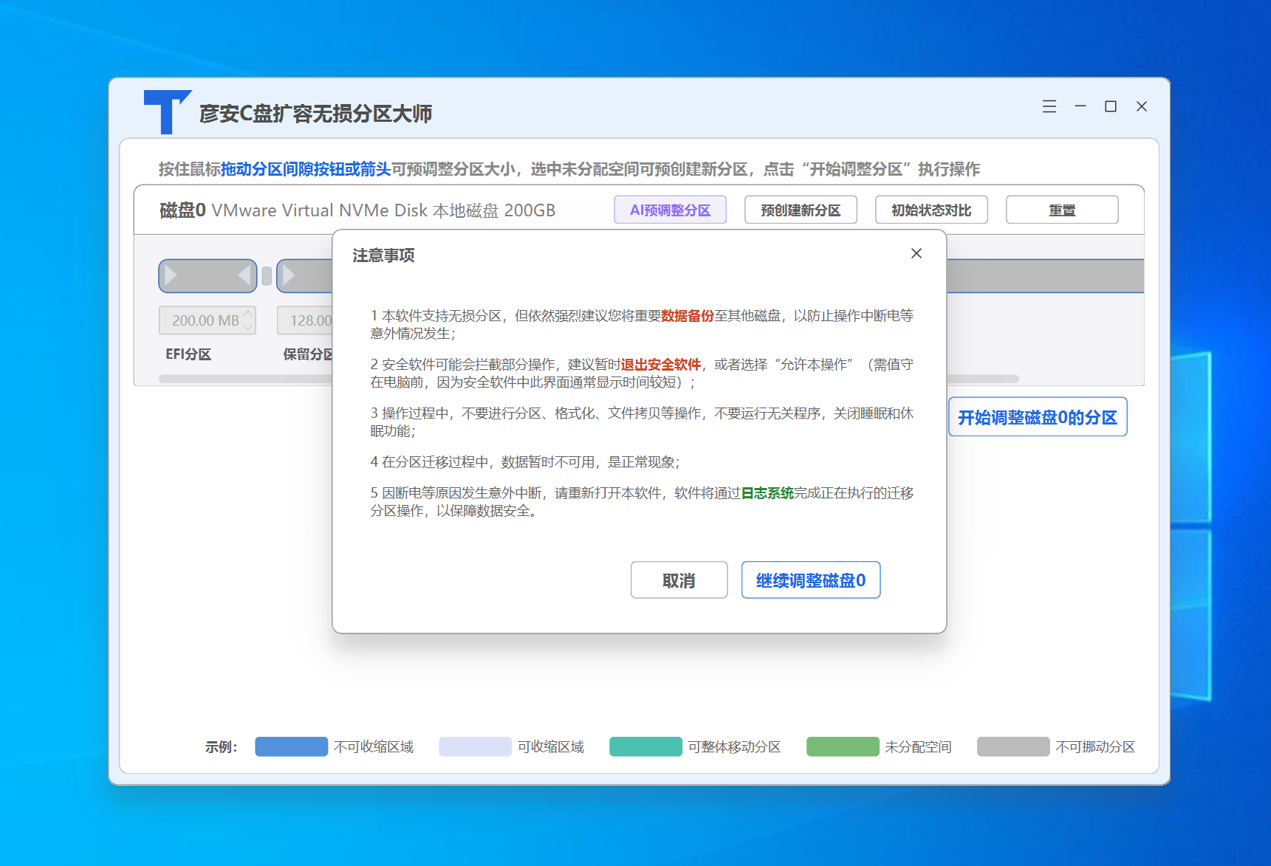This screenshot has height=866, width=1271.
Task: Click the 数据备份 red text in dialog
Action: [x=688, y=316]
